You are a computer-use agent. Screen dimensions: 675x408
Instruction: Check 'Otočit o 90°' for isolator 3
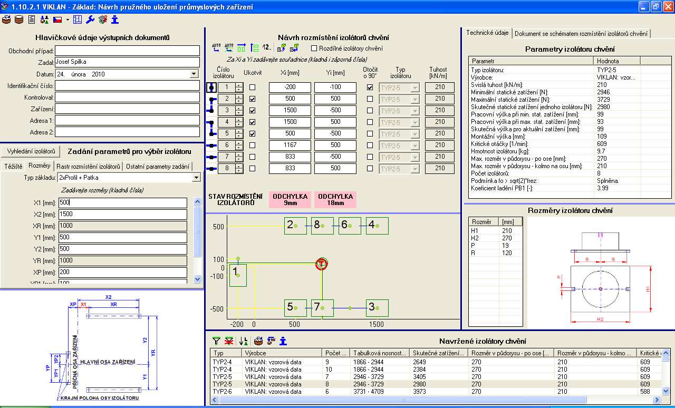click(x=370, y=111)
